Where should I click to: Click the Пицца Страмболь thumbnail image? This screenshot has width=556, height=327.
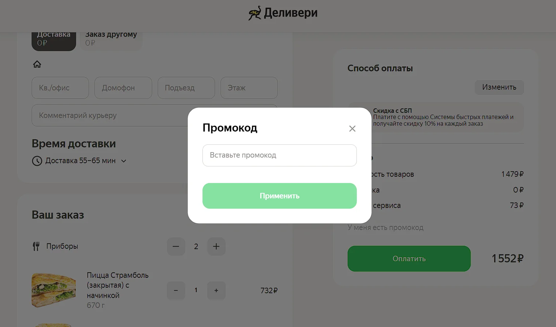54,290
